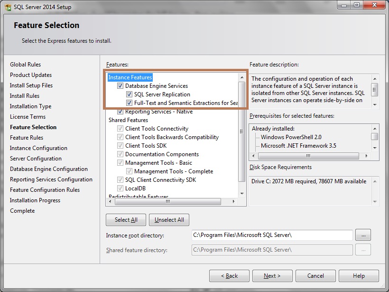This screenshot has width=389, height=292.
Task: Click Reporting Services Configuration step
Action: pos(51,179)
